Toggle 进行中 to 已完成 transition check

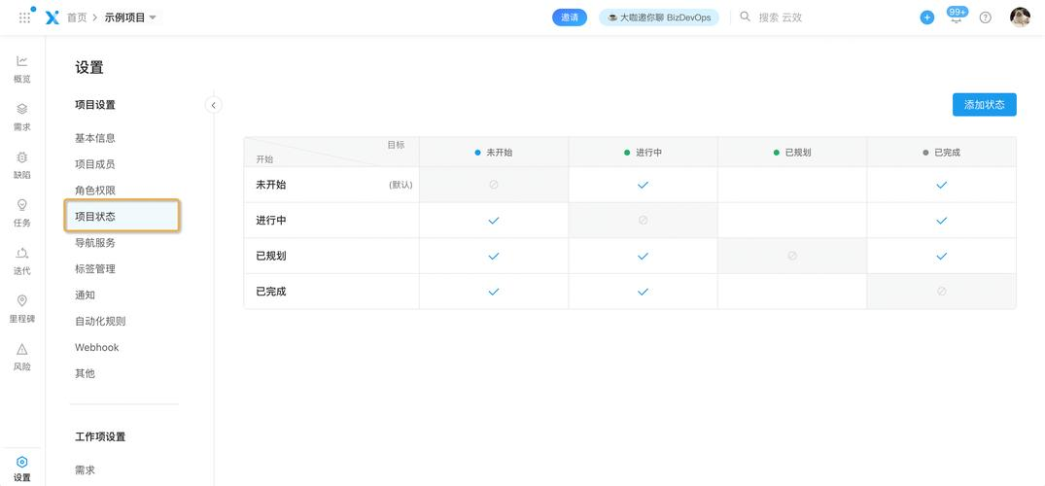pos(942,220)
